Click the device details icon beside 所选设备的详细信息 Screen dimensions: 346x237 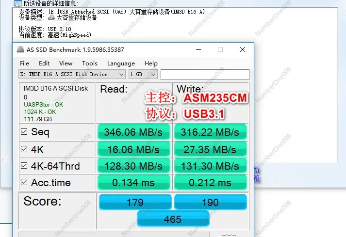click(18, 3)
